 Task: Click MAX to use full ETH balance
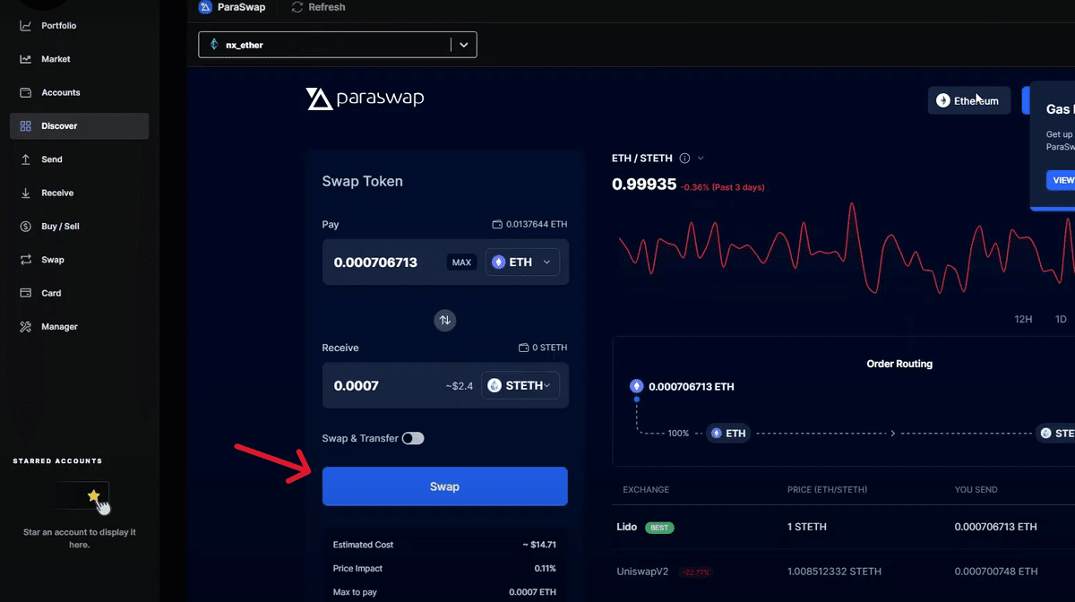click(461, 262)
